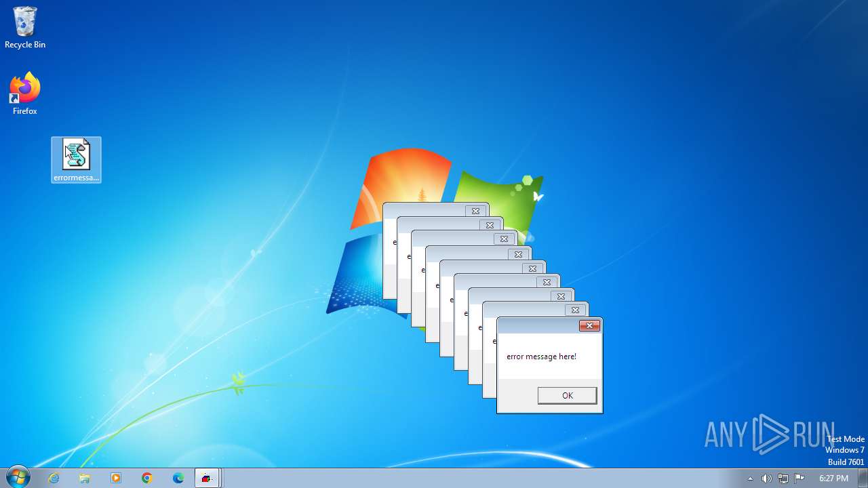Viewport: 868px width, 488px height.
Task: Select the errormessa... script file icon
Action: click(76, 160)
